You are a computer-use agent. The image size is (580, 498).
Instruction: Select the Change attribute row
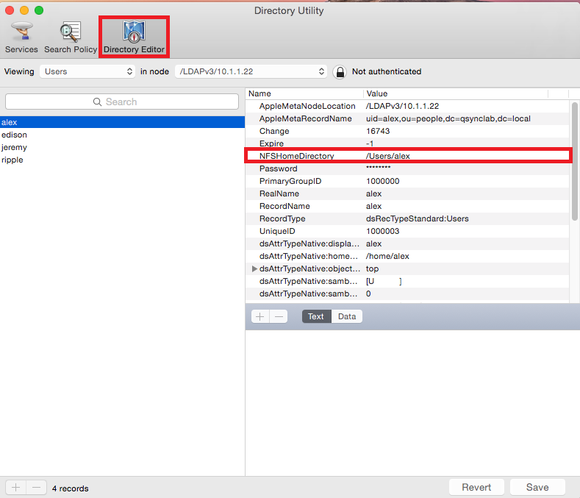tap(407, 131)
